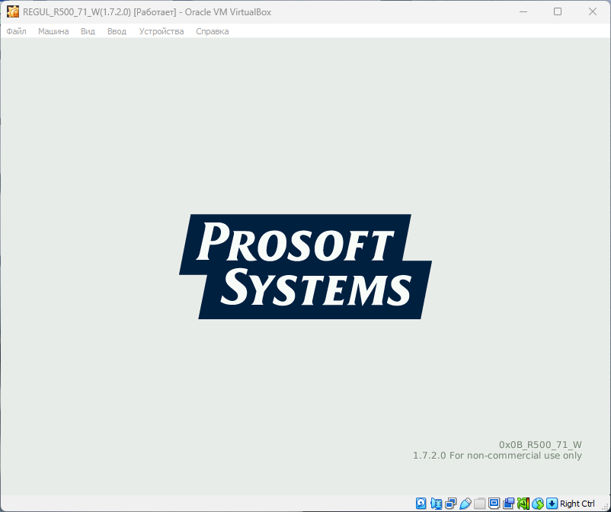This screenshot has height=512, width=611.
Task: Click the keyboard capture arrow icon
Action: coord(552,504)
